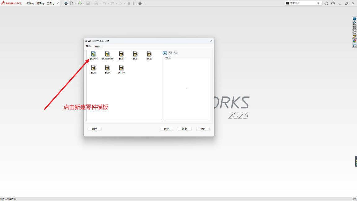
Task: Open the Help question mark icon
Action: tap(333, 3)
